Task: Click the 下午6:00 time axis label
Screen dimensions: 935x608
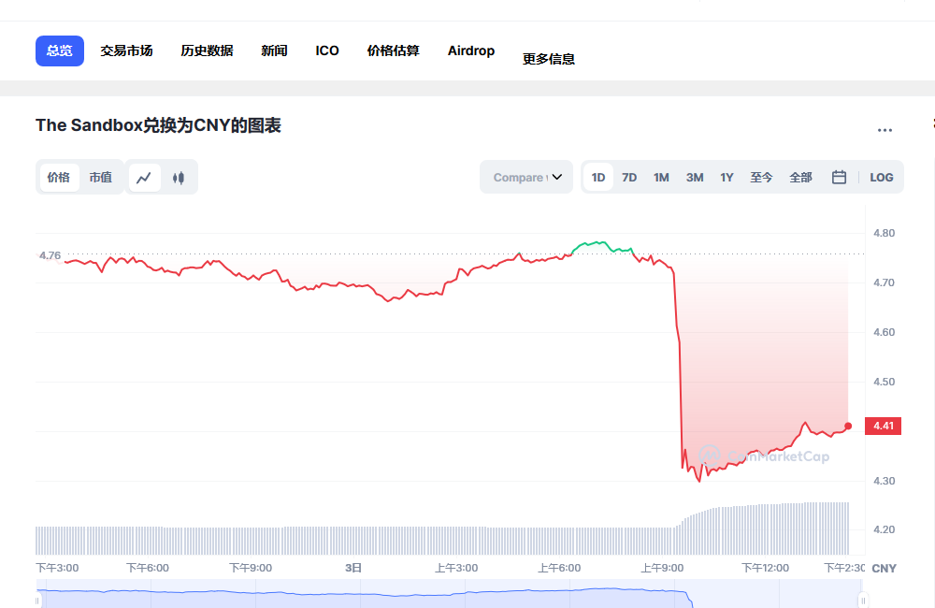Action: (x=148, y=568)
